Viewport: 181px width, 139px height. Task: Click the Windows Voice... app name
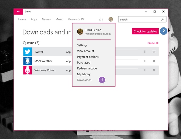[x=45, y=70]
